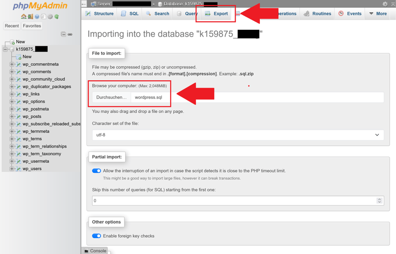Click the green reload navigation icon
This screenshot has height=254, width=396.
[x=57, y=17]
